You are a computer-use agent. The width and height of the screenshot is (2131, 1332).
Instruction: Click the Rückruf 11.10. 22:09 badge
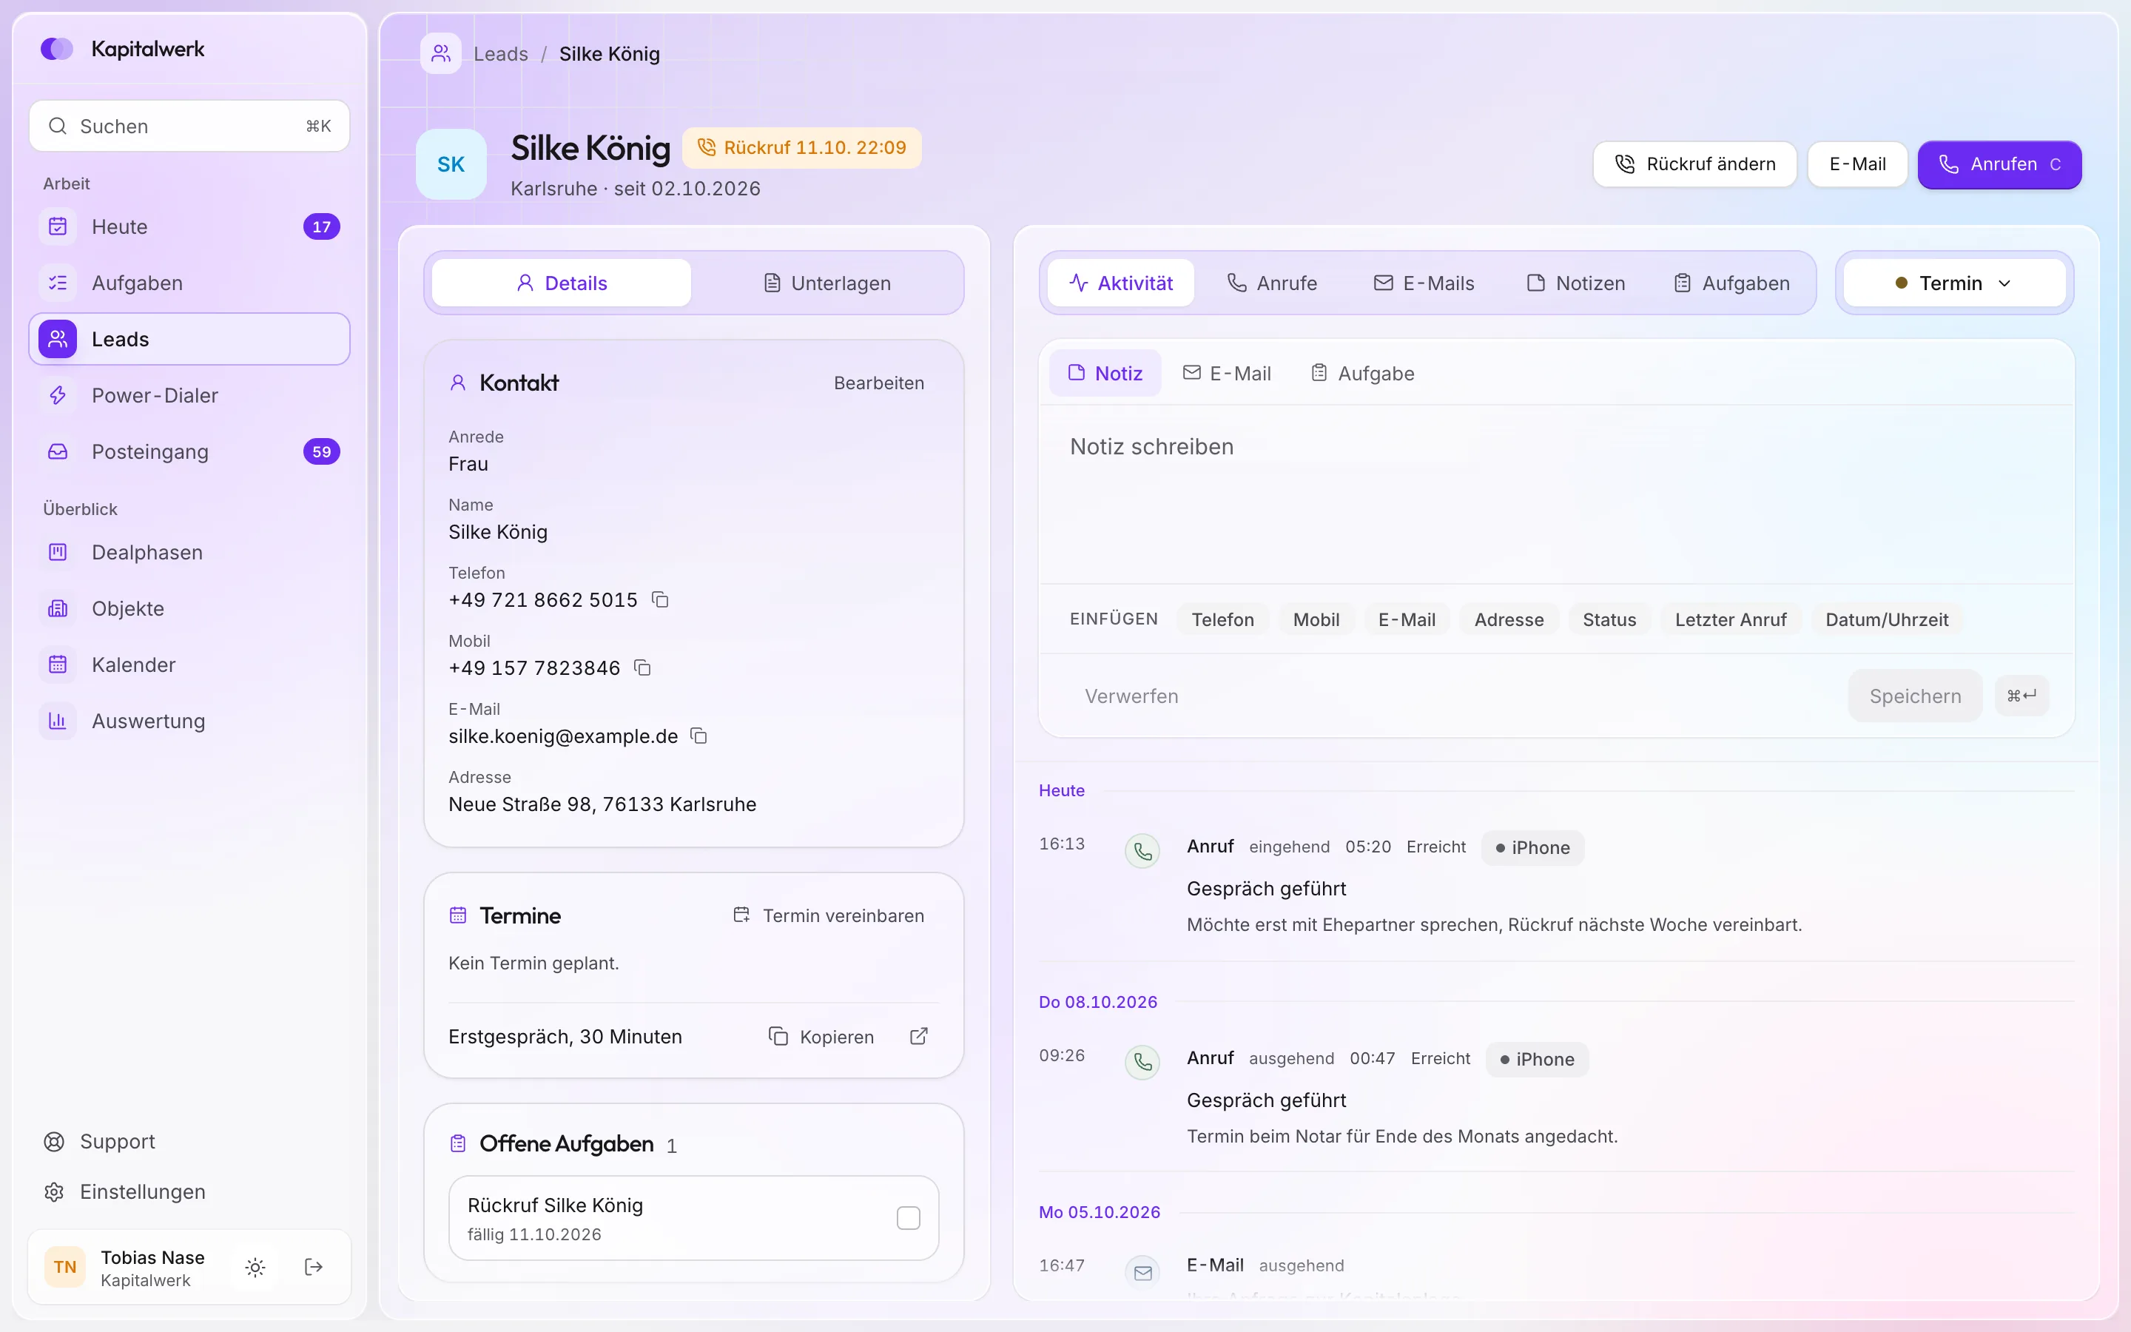(x=802, y=148)
